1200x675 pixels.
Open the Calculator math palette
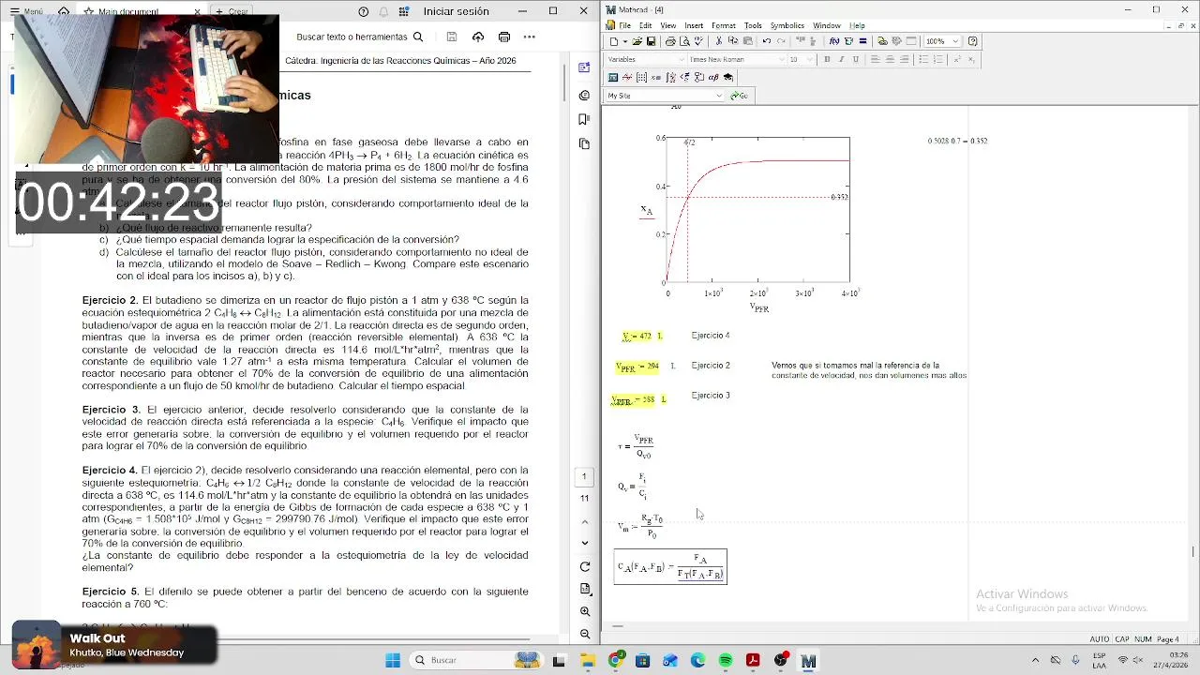(x=613, y=77)
